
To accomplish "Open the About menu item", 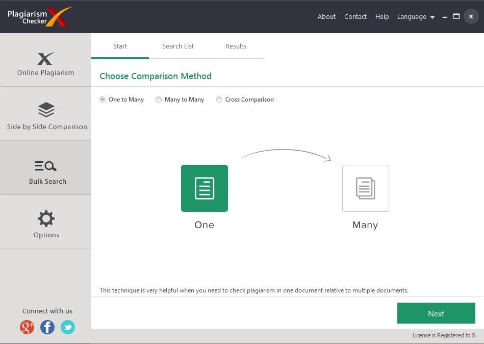I will coord(326,17).
